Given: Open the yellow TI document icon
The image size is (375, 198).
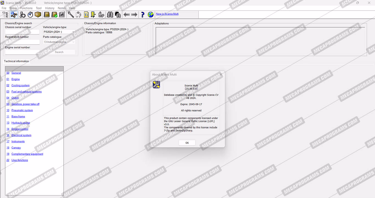Looking at the screenshot, I should 86,15.
